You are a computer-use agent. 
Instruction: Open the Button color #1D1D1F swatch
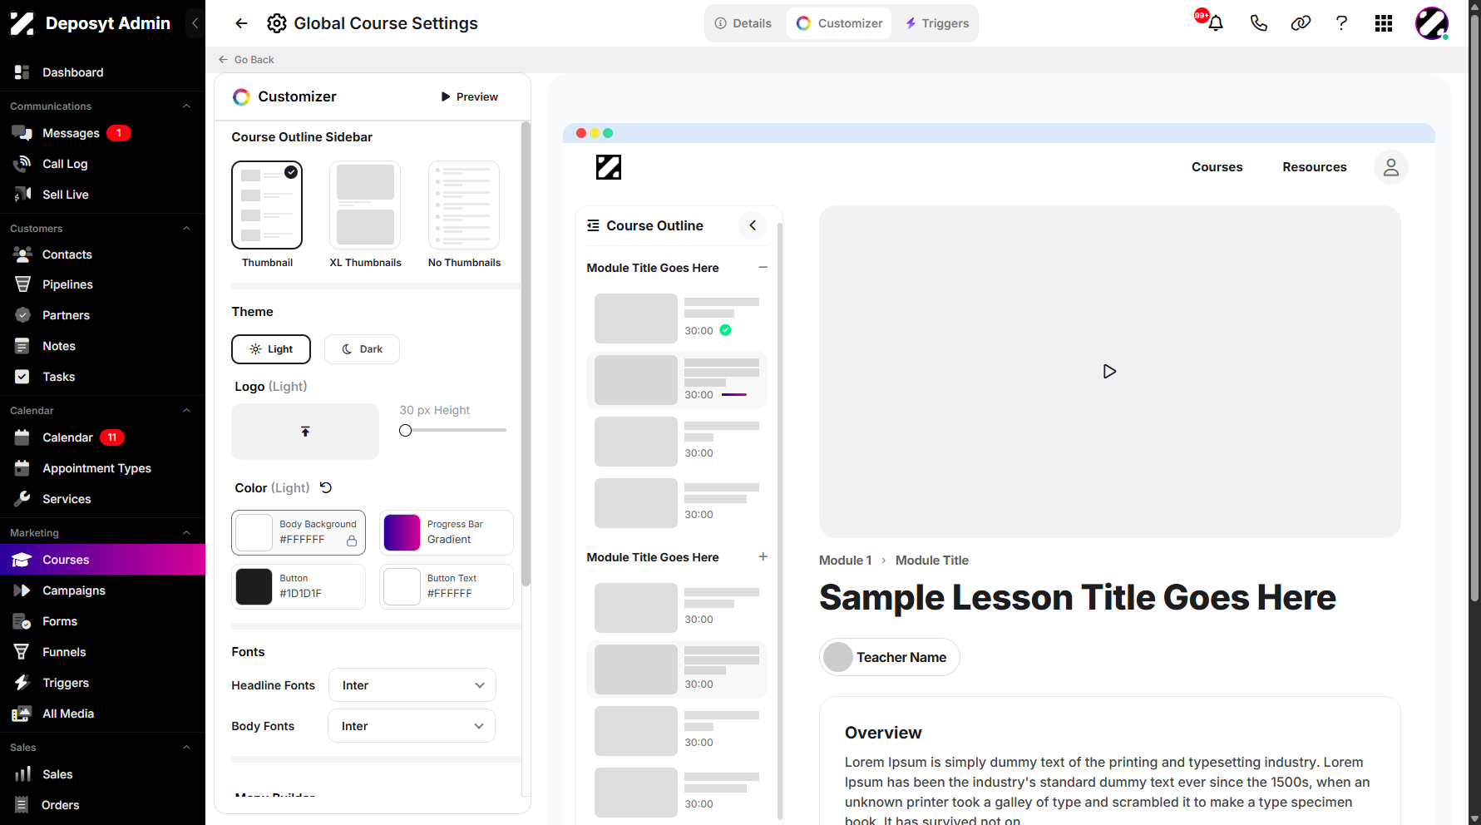254,586
